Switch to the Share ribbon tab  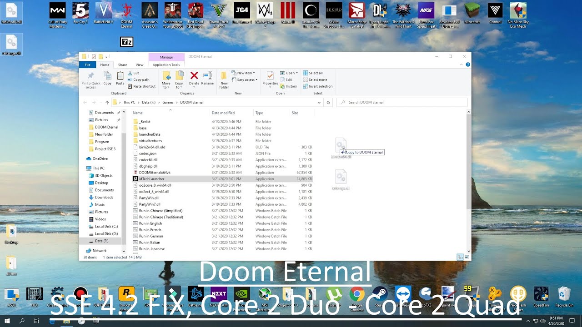[x=122, y=65]
